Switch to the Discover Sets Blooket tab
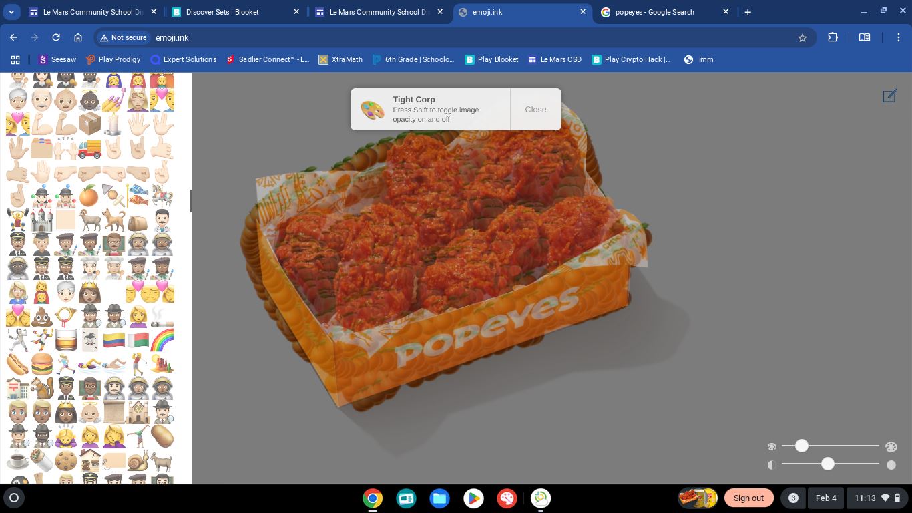The height and width of the screenshot is (513, 912). [x=222, y=12]
